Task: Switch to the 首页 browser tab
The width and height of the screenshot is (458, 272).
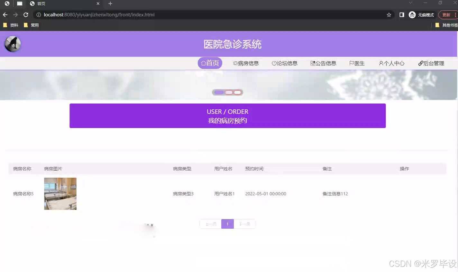Action: click(55, 4)
